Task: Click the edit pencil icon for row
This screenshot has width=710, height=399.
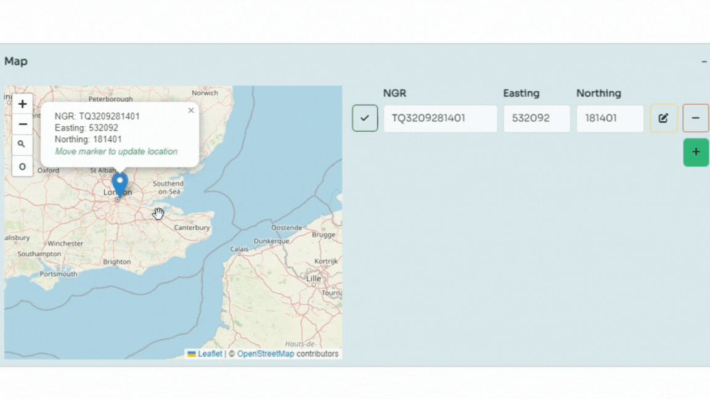Action: point(663,118)
